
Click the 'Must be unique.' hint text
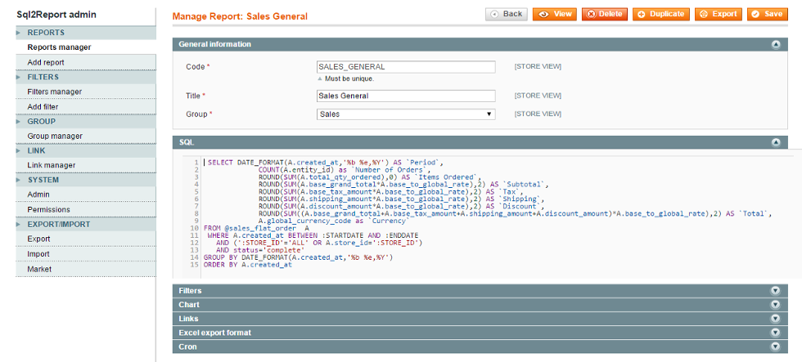tap(349, 79)
